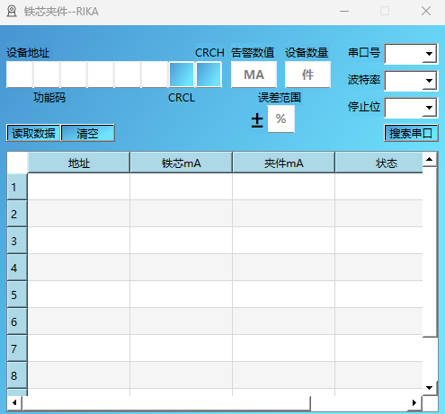Click the 铁芯mA cell in row 2
This screenshot has width=445, height=414.
[x=182, y=214]
